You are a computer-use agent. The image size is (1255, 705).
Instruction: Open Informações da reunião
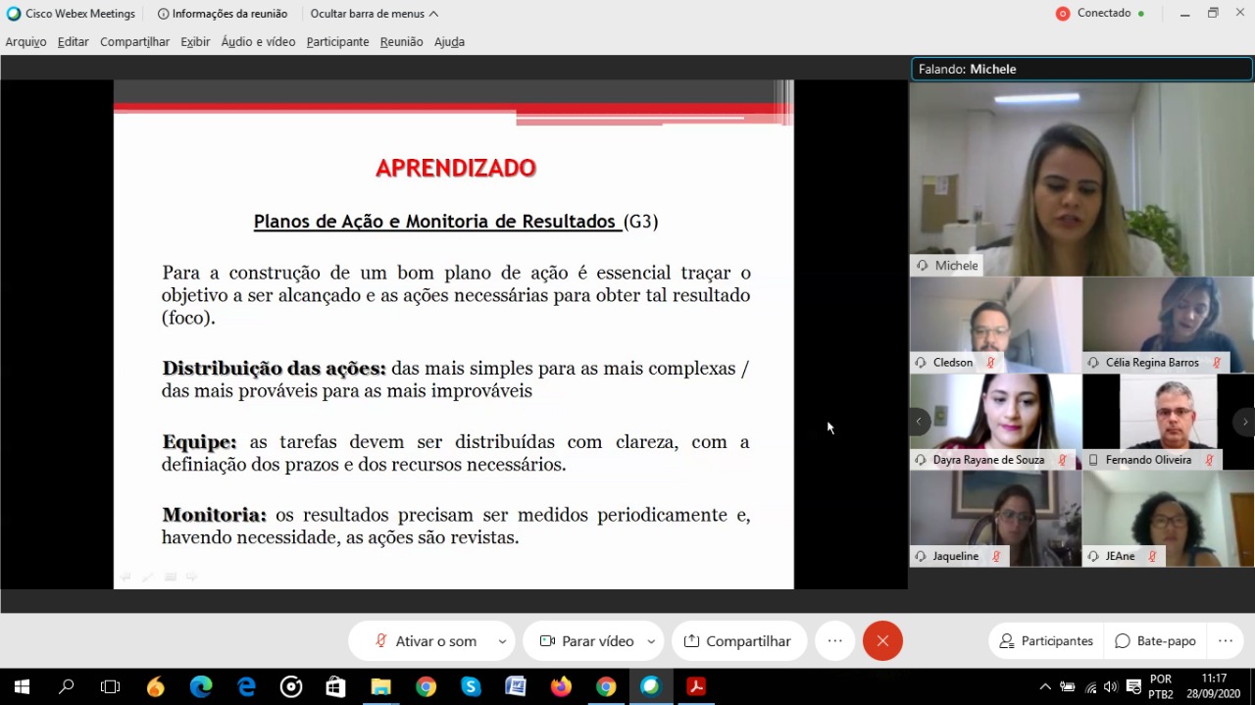tap(223, 14)
